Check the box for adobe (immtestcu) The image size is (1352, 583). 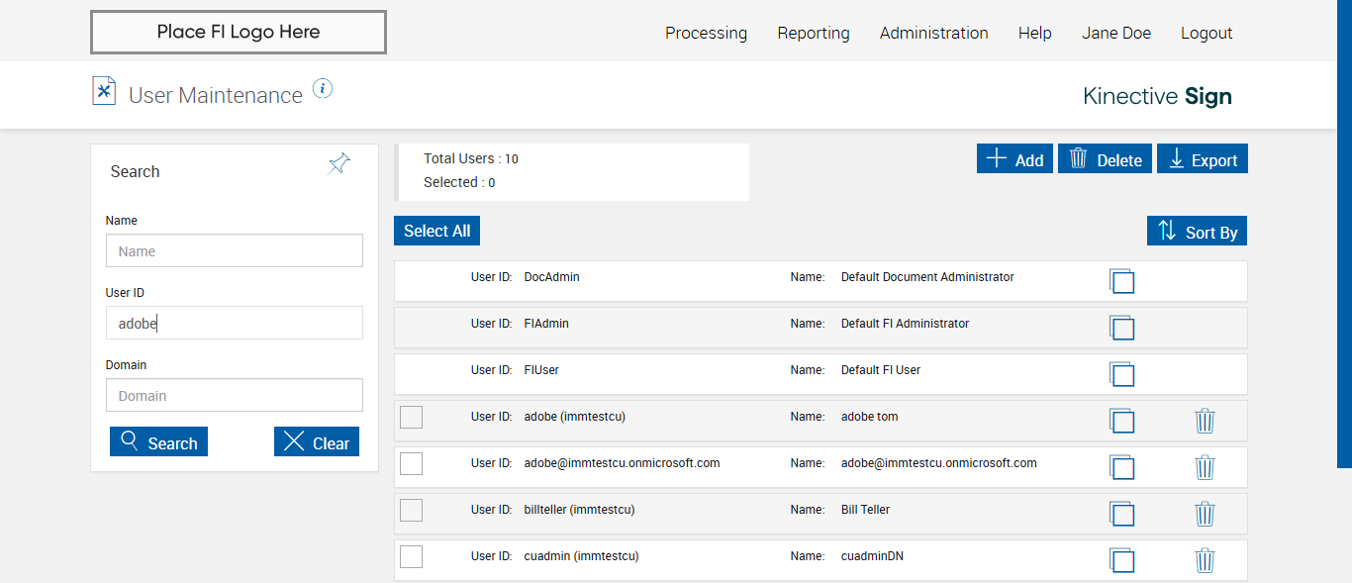[411, 418]
